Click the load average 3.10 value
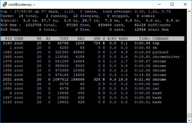 [x=139, y=11]
